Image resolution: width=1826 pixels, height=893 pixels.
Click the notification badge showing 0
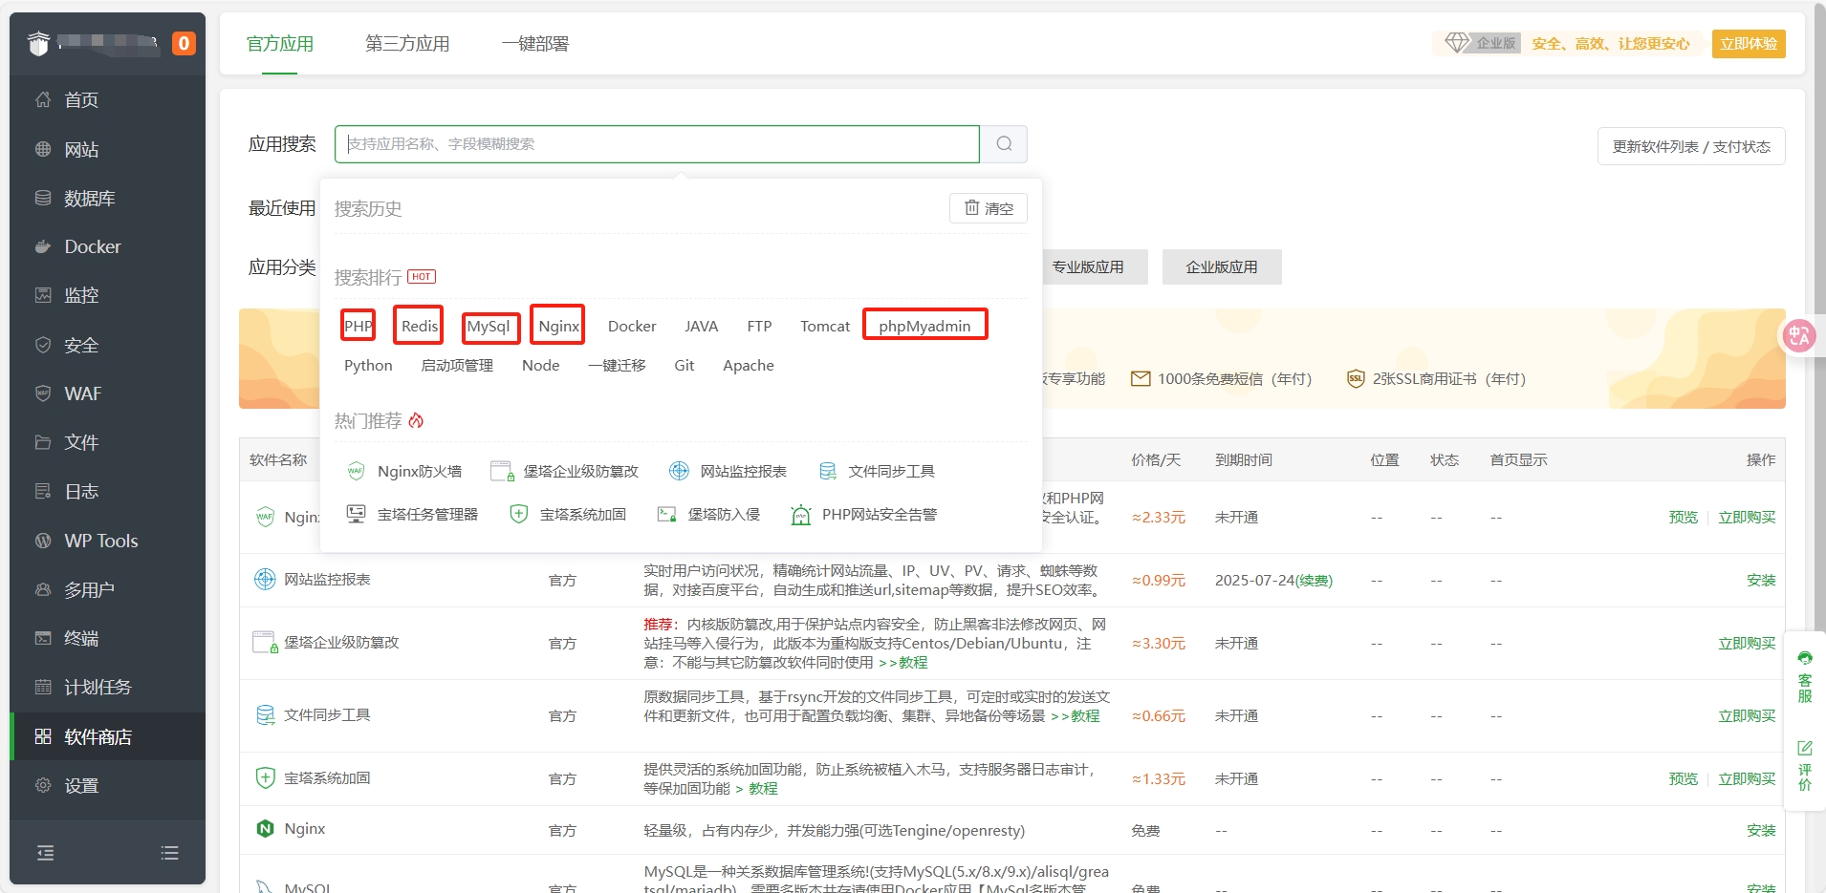point(184,44)
